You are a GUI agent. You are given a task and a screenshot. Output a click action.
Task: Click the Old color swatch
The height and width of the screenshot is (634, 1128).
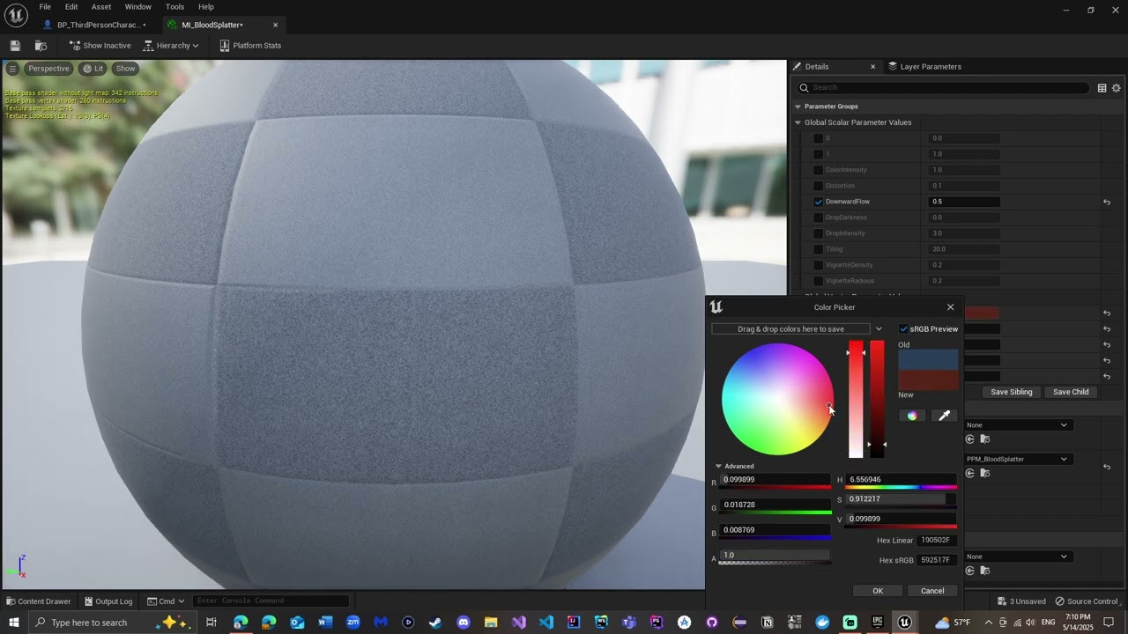pos(928,359)
